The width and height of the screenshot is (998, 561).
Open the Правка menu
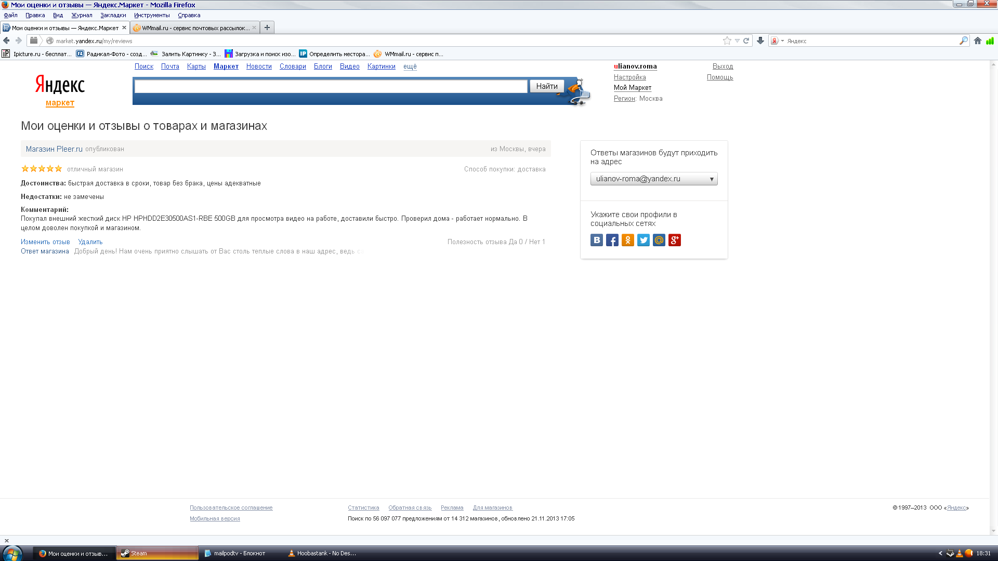pyautogui.click(x=35, y=15)
